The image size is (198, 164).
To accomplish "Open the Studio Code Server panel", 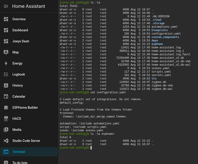I will click(x=26, y=141).
